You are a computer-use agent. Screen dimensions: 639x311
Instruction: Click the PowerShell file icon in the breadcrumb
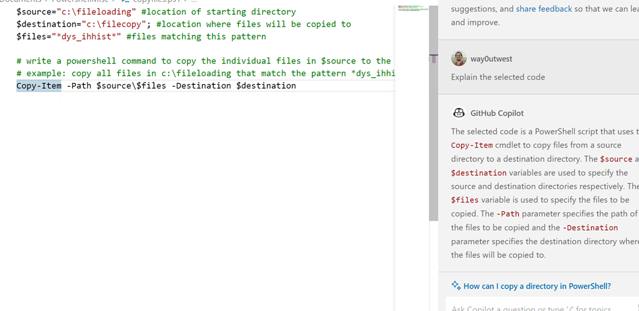[125, 1]
